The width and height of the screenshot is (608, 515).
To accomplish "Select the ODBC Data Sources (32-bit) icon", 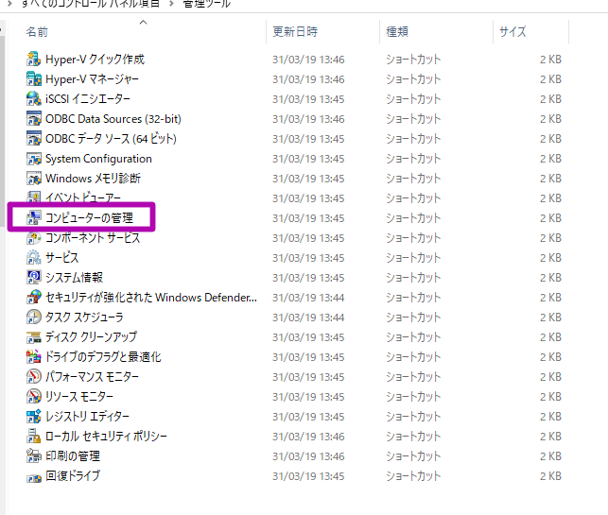I will [34, 119].
